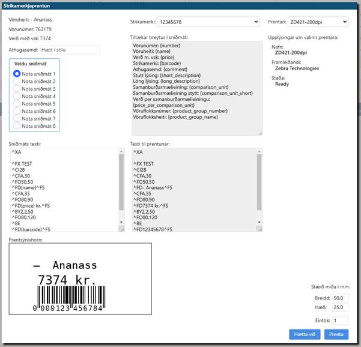This screenshot has width=361, height=347.
Task: Choose Nota sniðmát 3 template
Action: (17, 89)
